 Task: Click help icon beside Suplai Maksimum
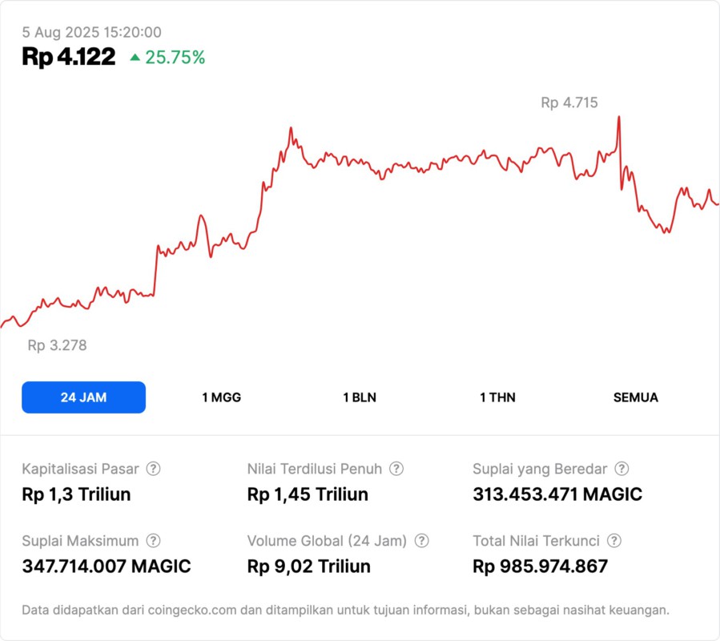(x=154, y=541)
